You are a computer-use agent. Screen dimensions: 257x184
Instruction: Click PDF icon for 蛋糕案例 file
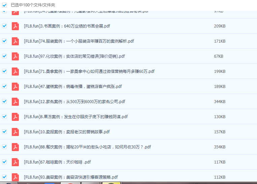15,87
